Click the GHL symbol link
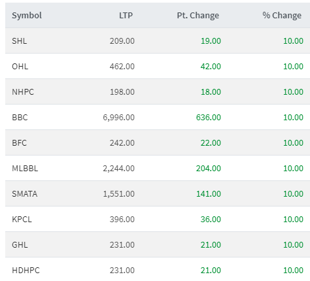Viewport: 310px width, 281px height. click(x=20, y=245)
